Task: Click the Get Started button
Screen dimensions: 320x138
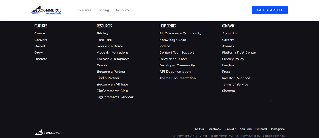Action: [270, 10]
